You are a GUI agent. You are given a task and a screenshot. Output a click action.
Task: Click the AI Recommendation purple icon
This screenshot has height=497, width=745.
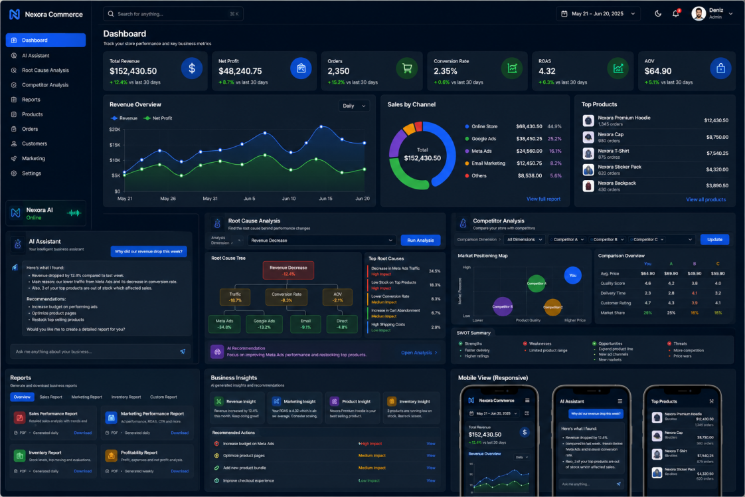[217, 351]
